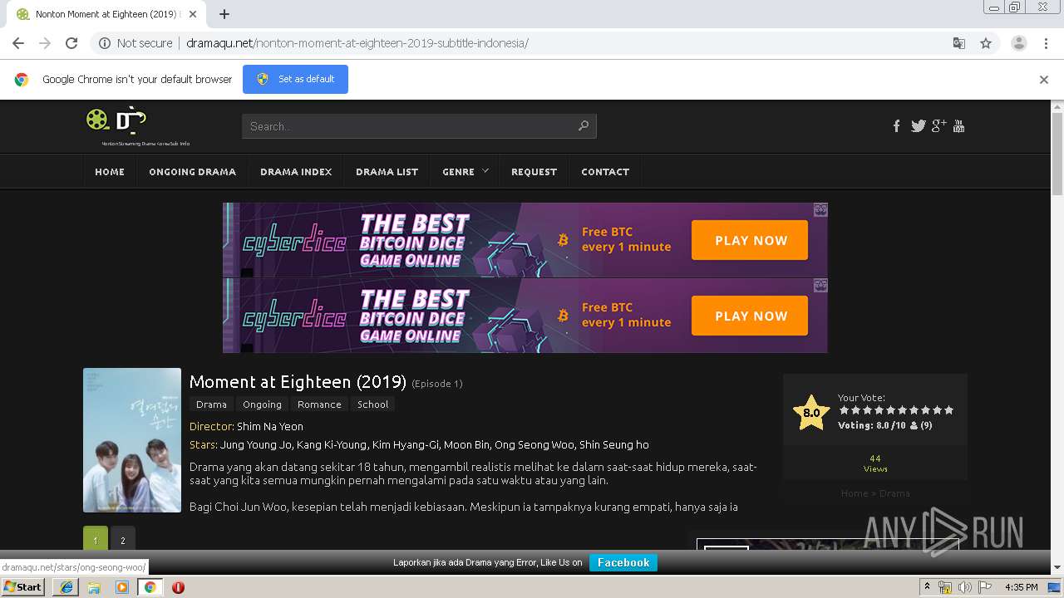Click the ad info icon on second banner
Screen dimensions: 1064x598
coord(820,286)
